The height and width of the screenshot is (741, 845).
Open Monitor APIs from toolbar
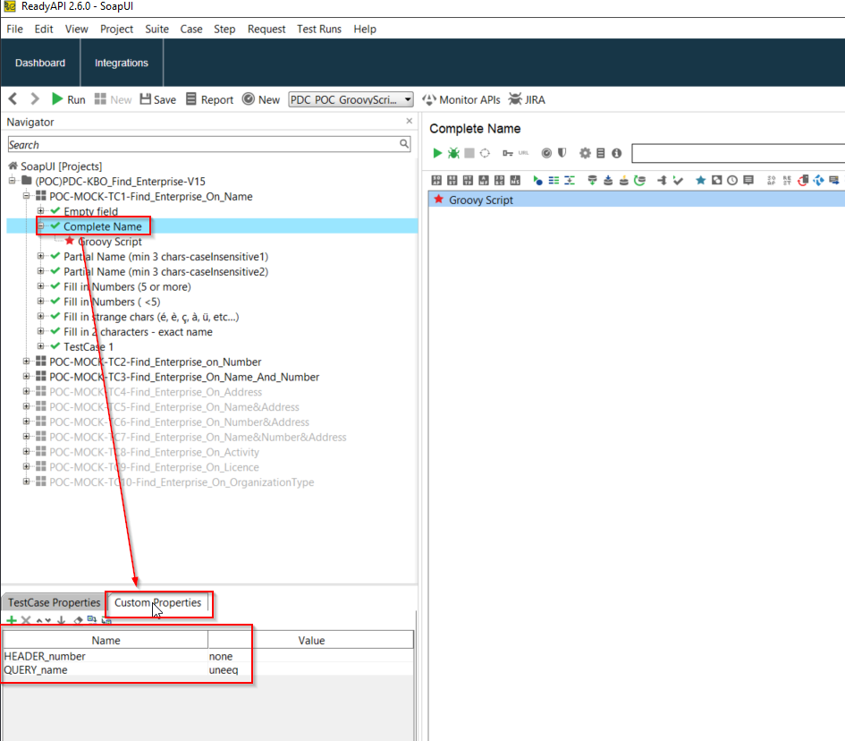point(461,99)
